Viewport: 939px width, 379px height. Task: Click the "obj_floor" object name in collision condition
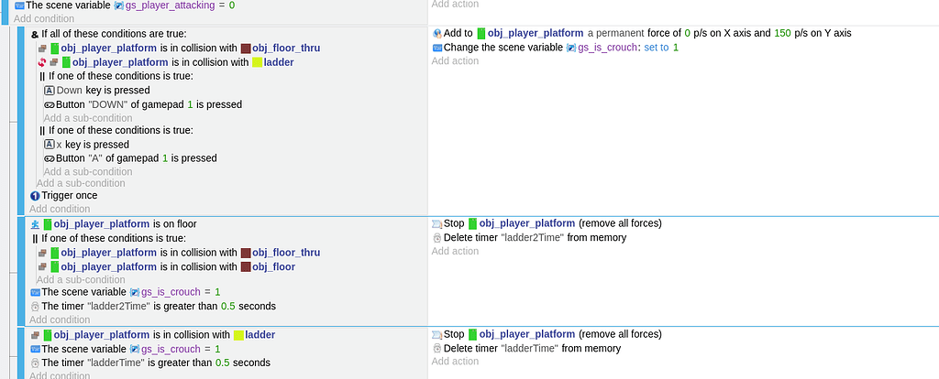point(273,266)
